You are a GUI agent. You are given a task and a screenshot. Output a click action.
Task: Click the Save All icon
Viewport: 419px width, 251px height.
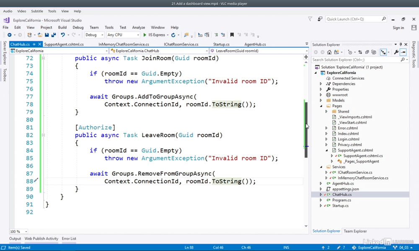click(54, 35)
